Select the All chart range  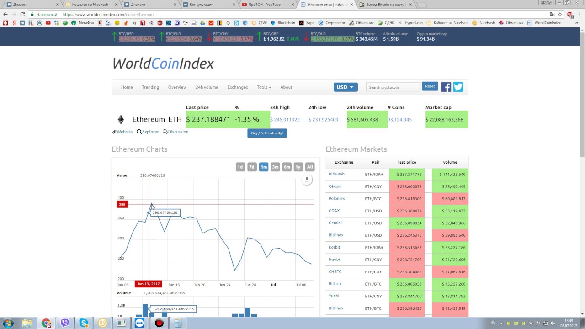(x=310, y=167)
